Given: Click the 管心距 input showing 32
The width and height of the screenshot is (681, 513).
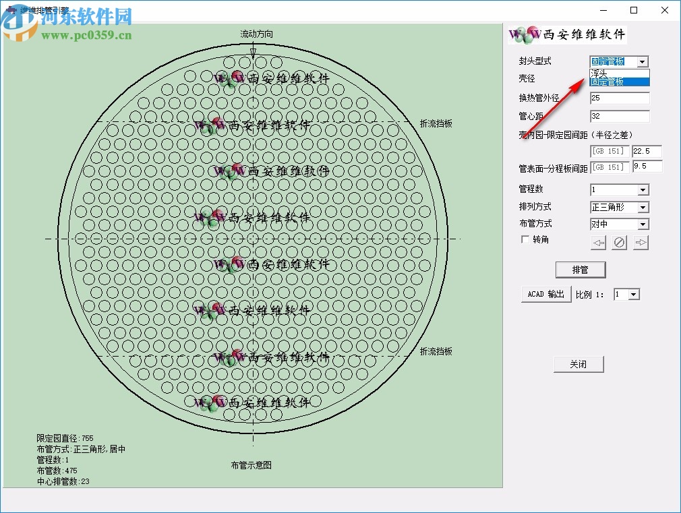Looking at the screenshot, I should click(x=618, y=116).
